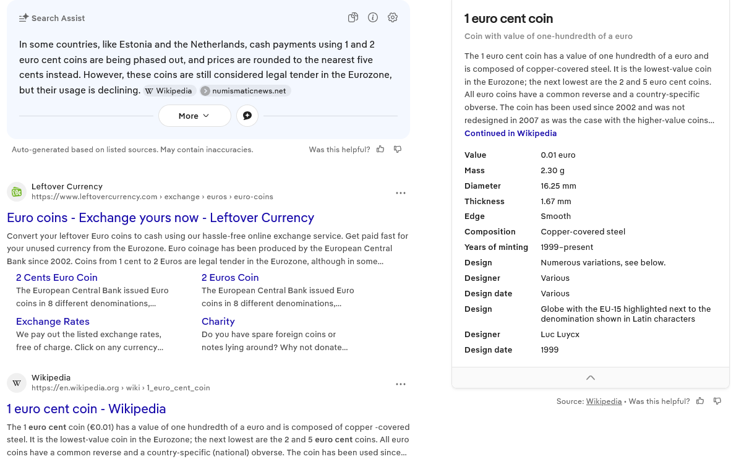731x459 pixels.
Task: Thumbs up the Wikipedia info panel
Action: click(x=700, y=401)
